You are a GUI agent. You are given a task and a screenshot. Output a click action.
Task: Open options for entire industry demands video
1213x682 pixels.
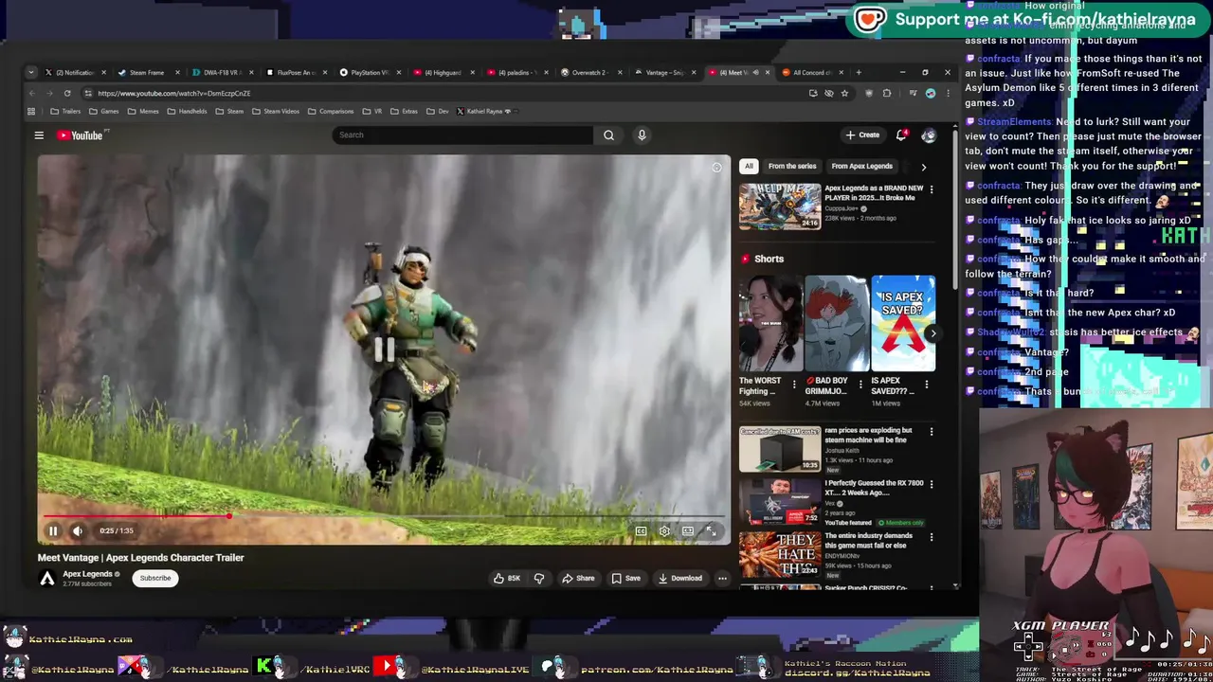click(932, 538)
